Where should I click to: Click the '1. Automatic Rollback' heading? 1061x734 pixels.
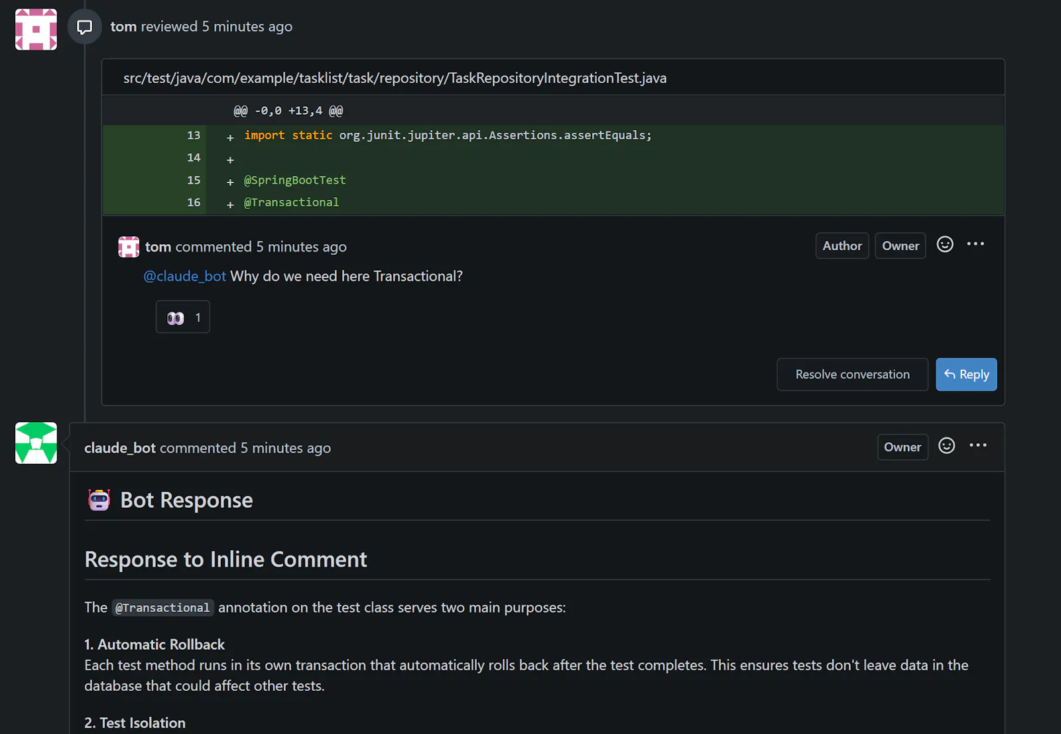click(x=155, y=644)
